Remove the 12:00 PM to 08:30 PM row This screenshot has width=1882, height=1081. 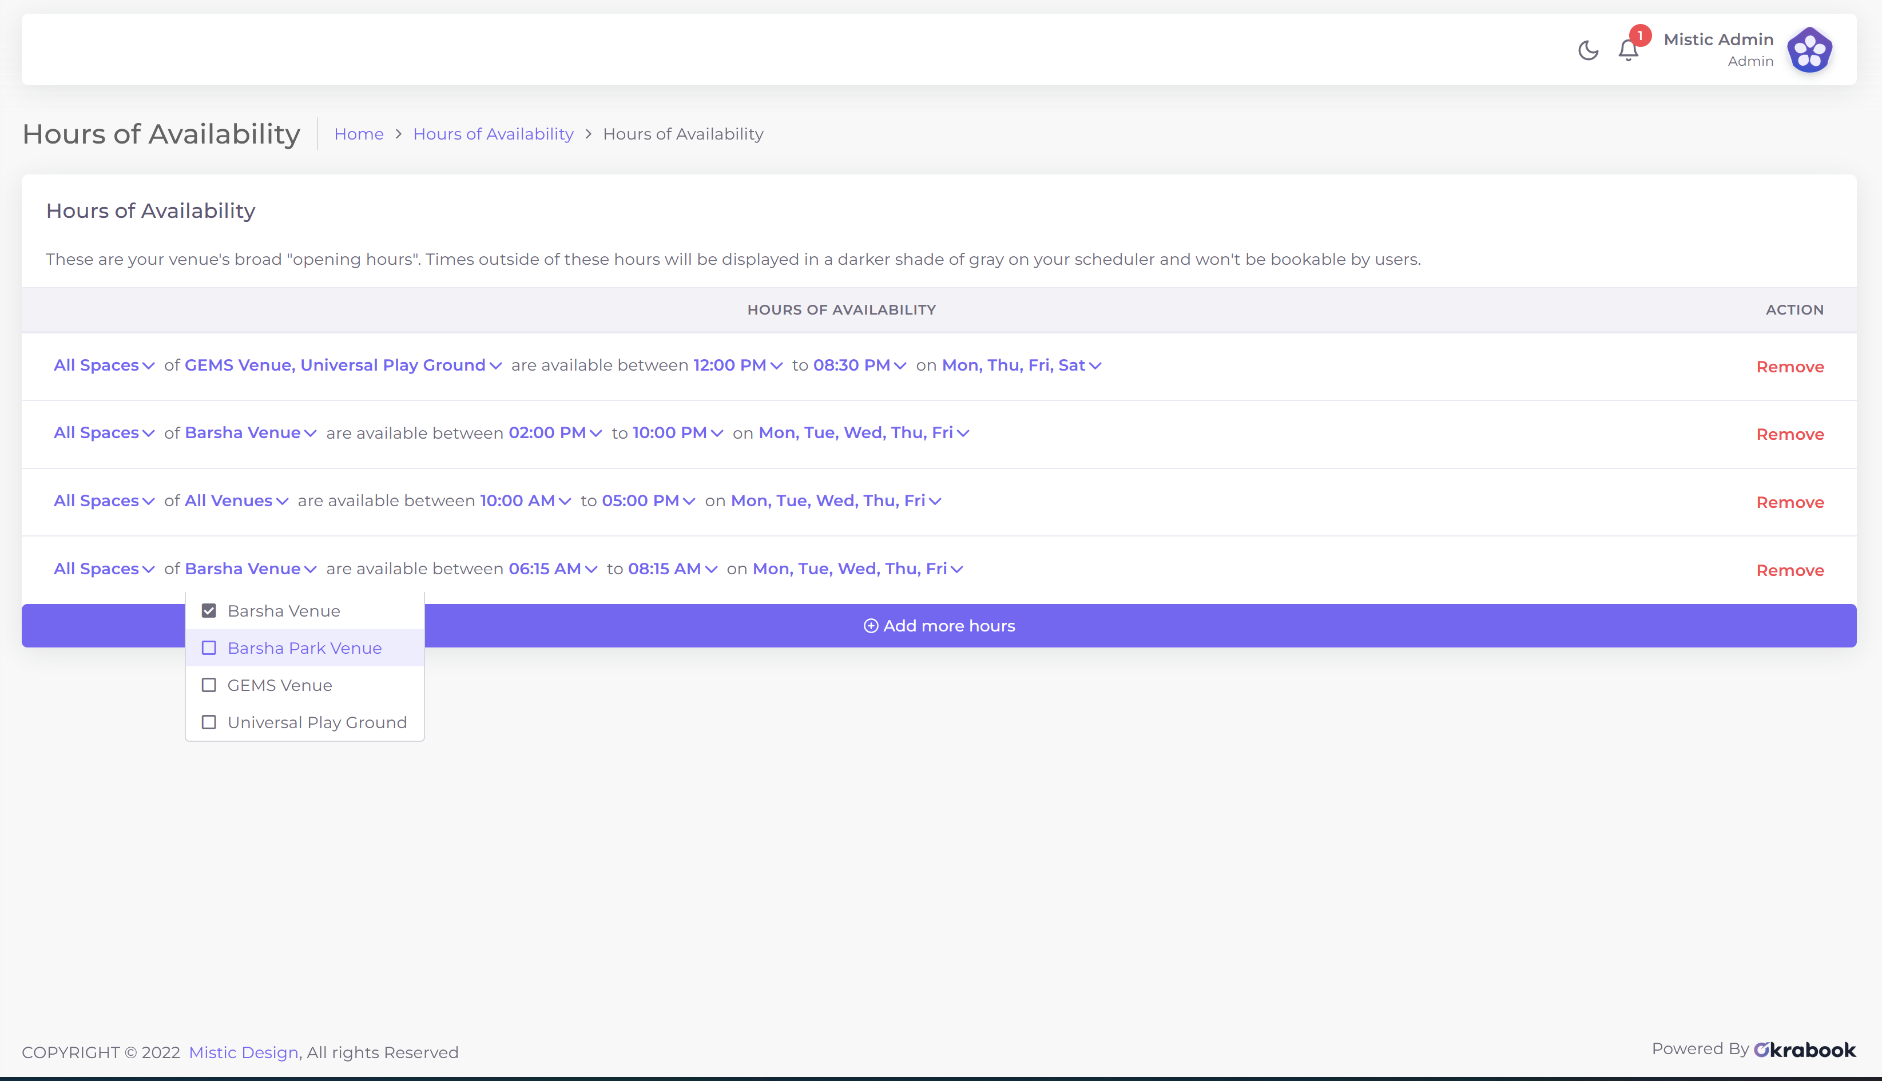pyautogui.click(x=1790, y=367)
